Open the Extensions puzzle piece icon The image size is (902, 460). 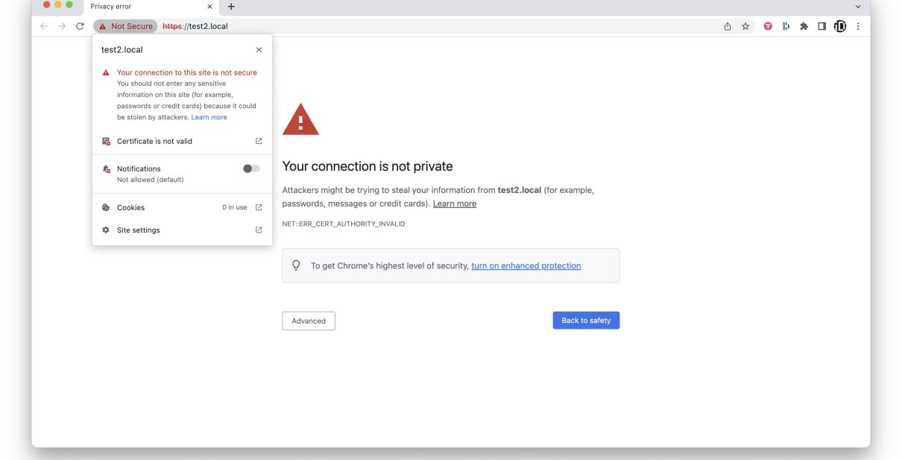tap(804, 26)
